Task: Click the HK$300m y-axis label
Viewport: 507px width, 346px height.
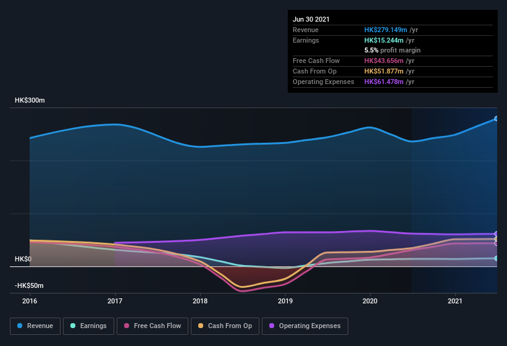Action: tap(30, 100)
